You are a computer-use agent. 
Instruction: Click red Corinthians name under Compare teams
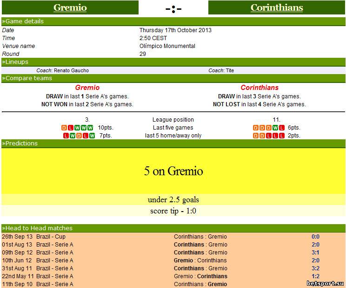click(259, 88)
